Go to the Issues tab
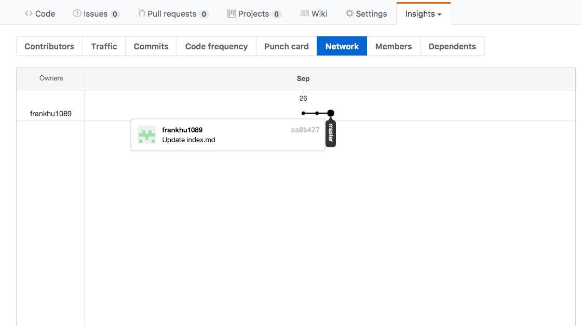Image resolution: width=582 pixels, height=326 pixels. point(96,13)
